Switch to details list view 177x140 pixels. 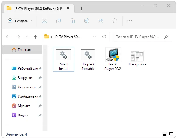(x=165, y=134)
